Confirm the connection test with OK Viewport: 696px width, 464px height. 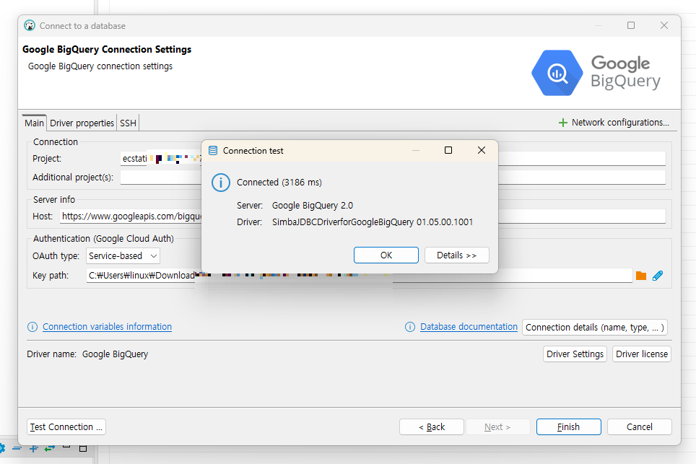[386, 255]
